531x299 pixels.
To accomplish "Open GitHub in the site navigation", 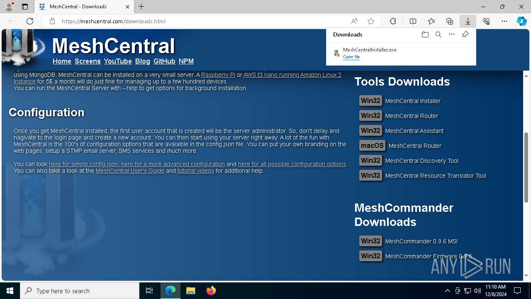I will [164, 61].
